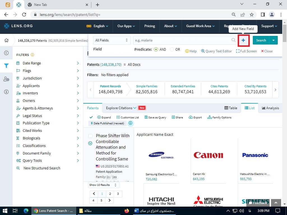Click the home icon in breadcrumb

6,40
